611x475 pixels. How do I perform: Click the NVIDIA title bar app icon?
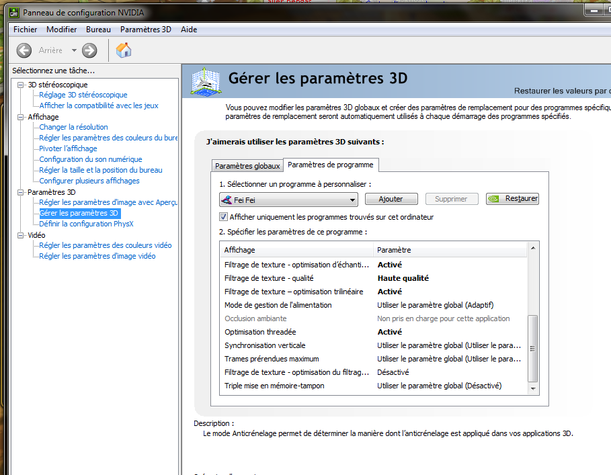[x=14, y=13]
